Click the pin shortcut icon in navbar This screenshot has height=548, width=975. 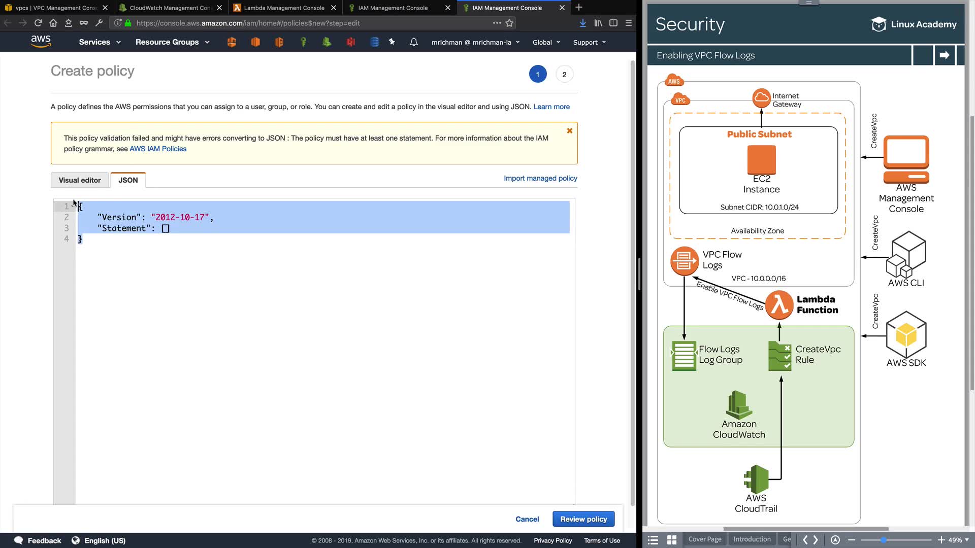point(392,42)
